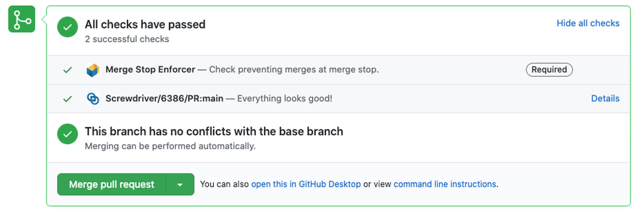Click the green check circle beside no conflicts message
Screen dimensions: 637x214
[68, 134]
